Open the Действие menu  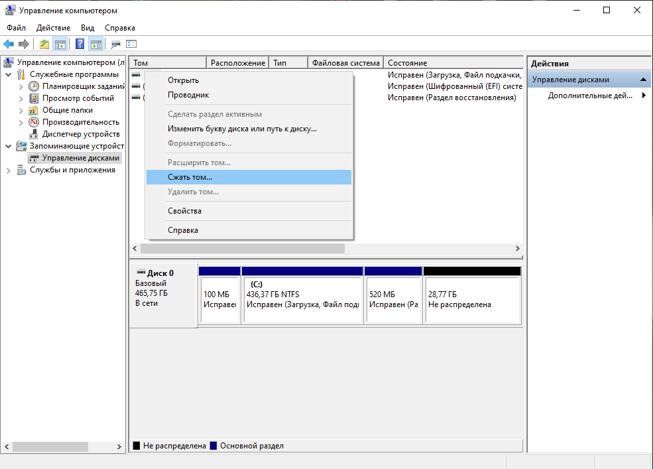(53, 28)
